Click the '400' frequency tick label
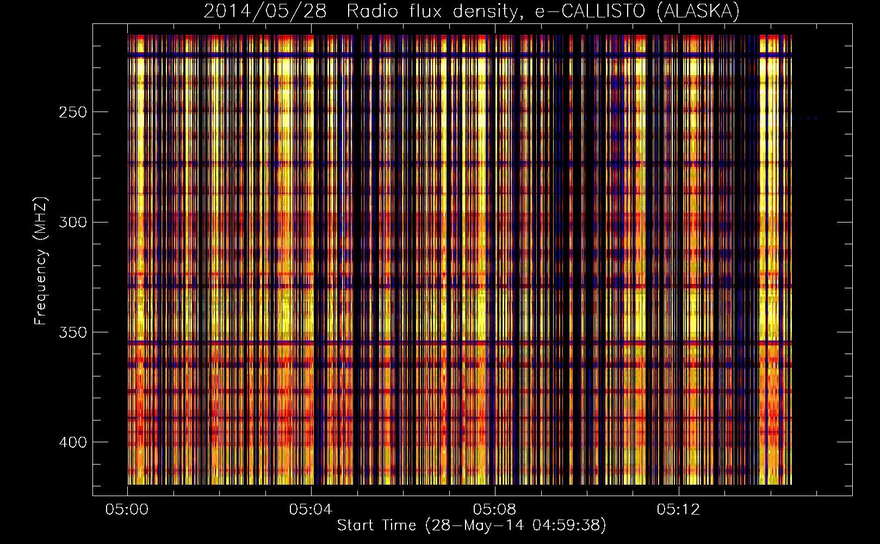 (x=73, y=442)
